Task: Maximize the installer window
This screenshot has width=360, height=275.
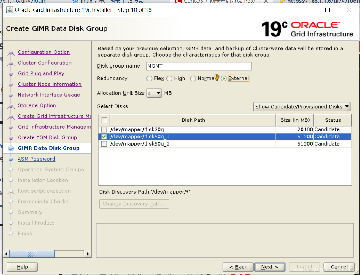Action: (x=327, y=10)
